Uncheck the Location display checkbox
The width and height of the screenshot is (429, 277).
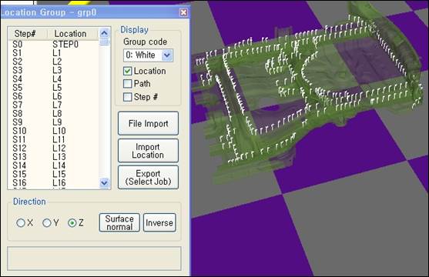[x=128, y=71]
